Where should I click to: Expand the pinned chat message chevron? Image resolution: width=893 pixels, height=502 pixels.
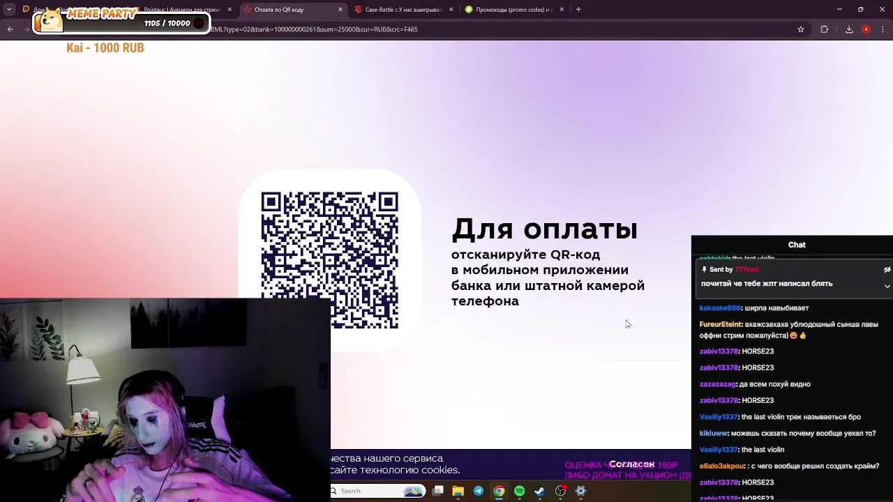[x=887, y=286]
